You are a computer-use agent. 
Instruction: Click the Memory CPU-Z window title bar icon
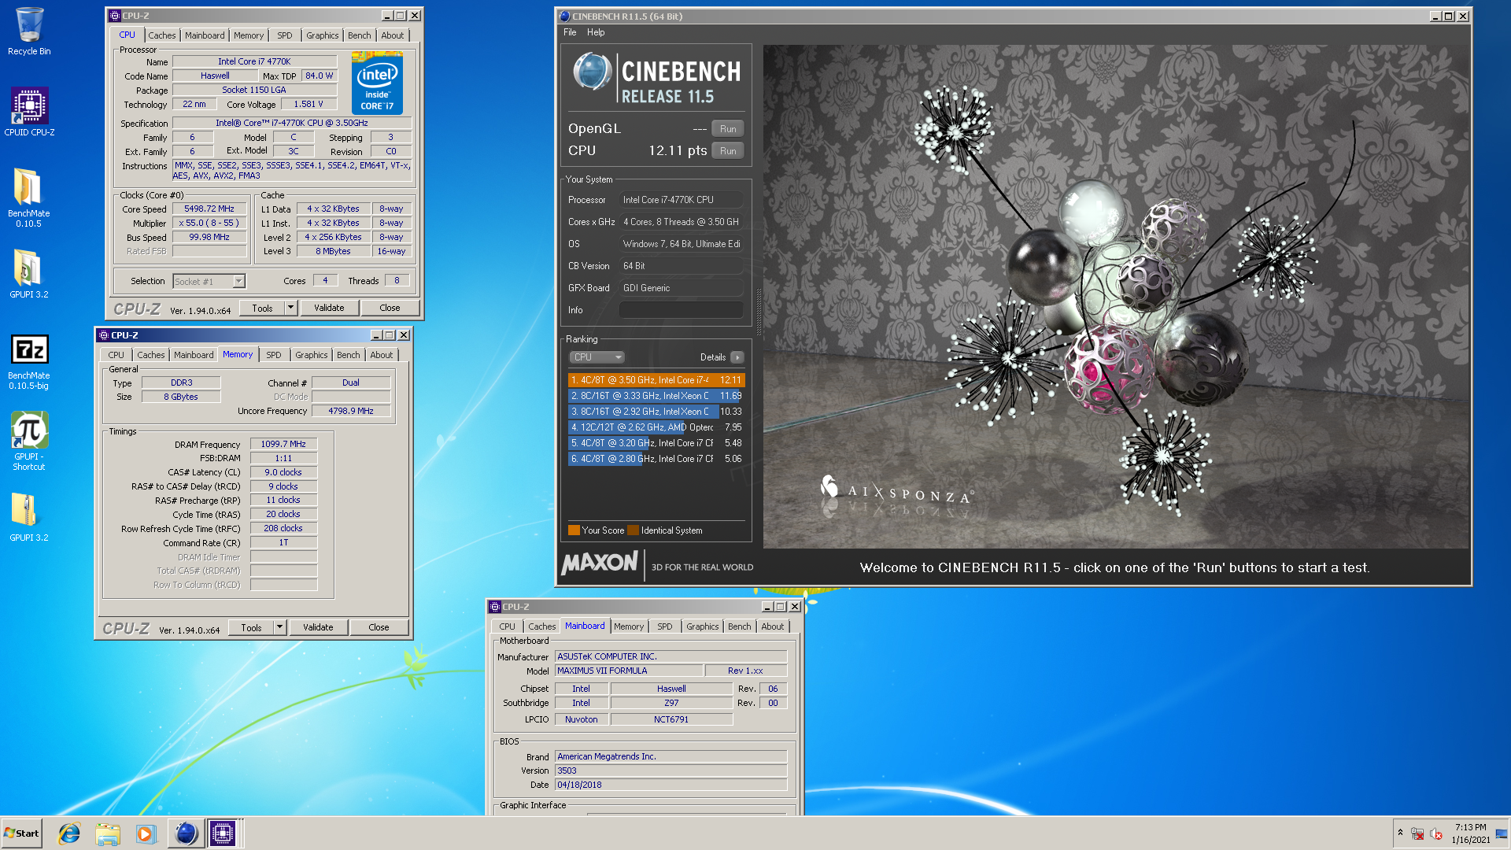pos(104,335)
